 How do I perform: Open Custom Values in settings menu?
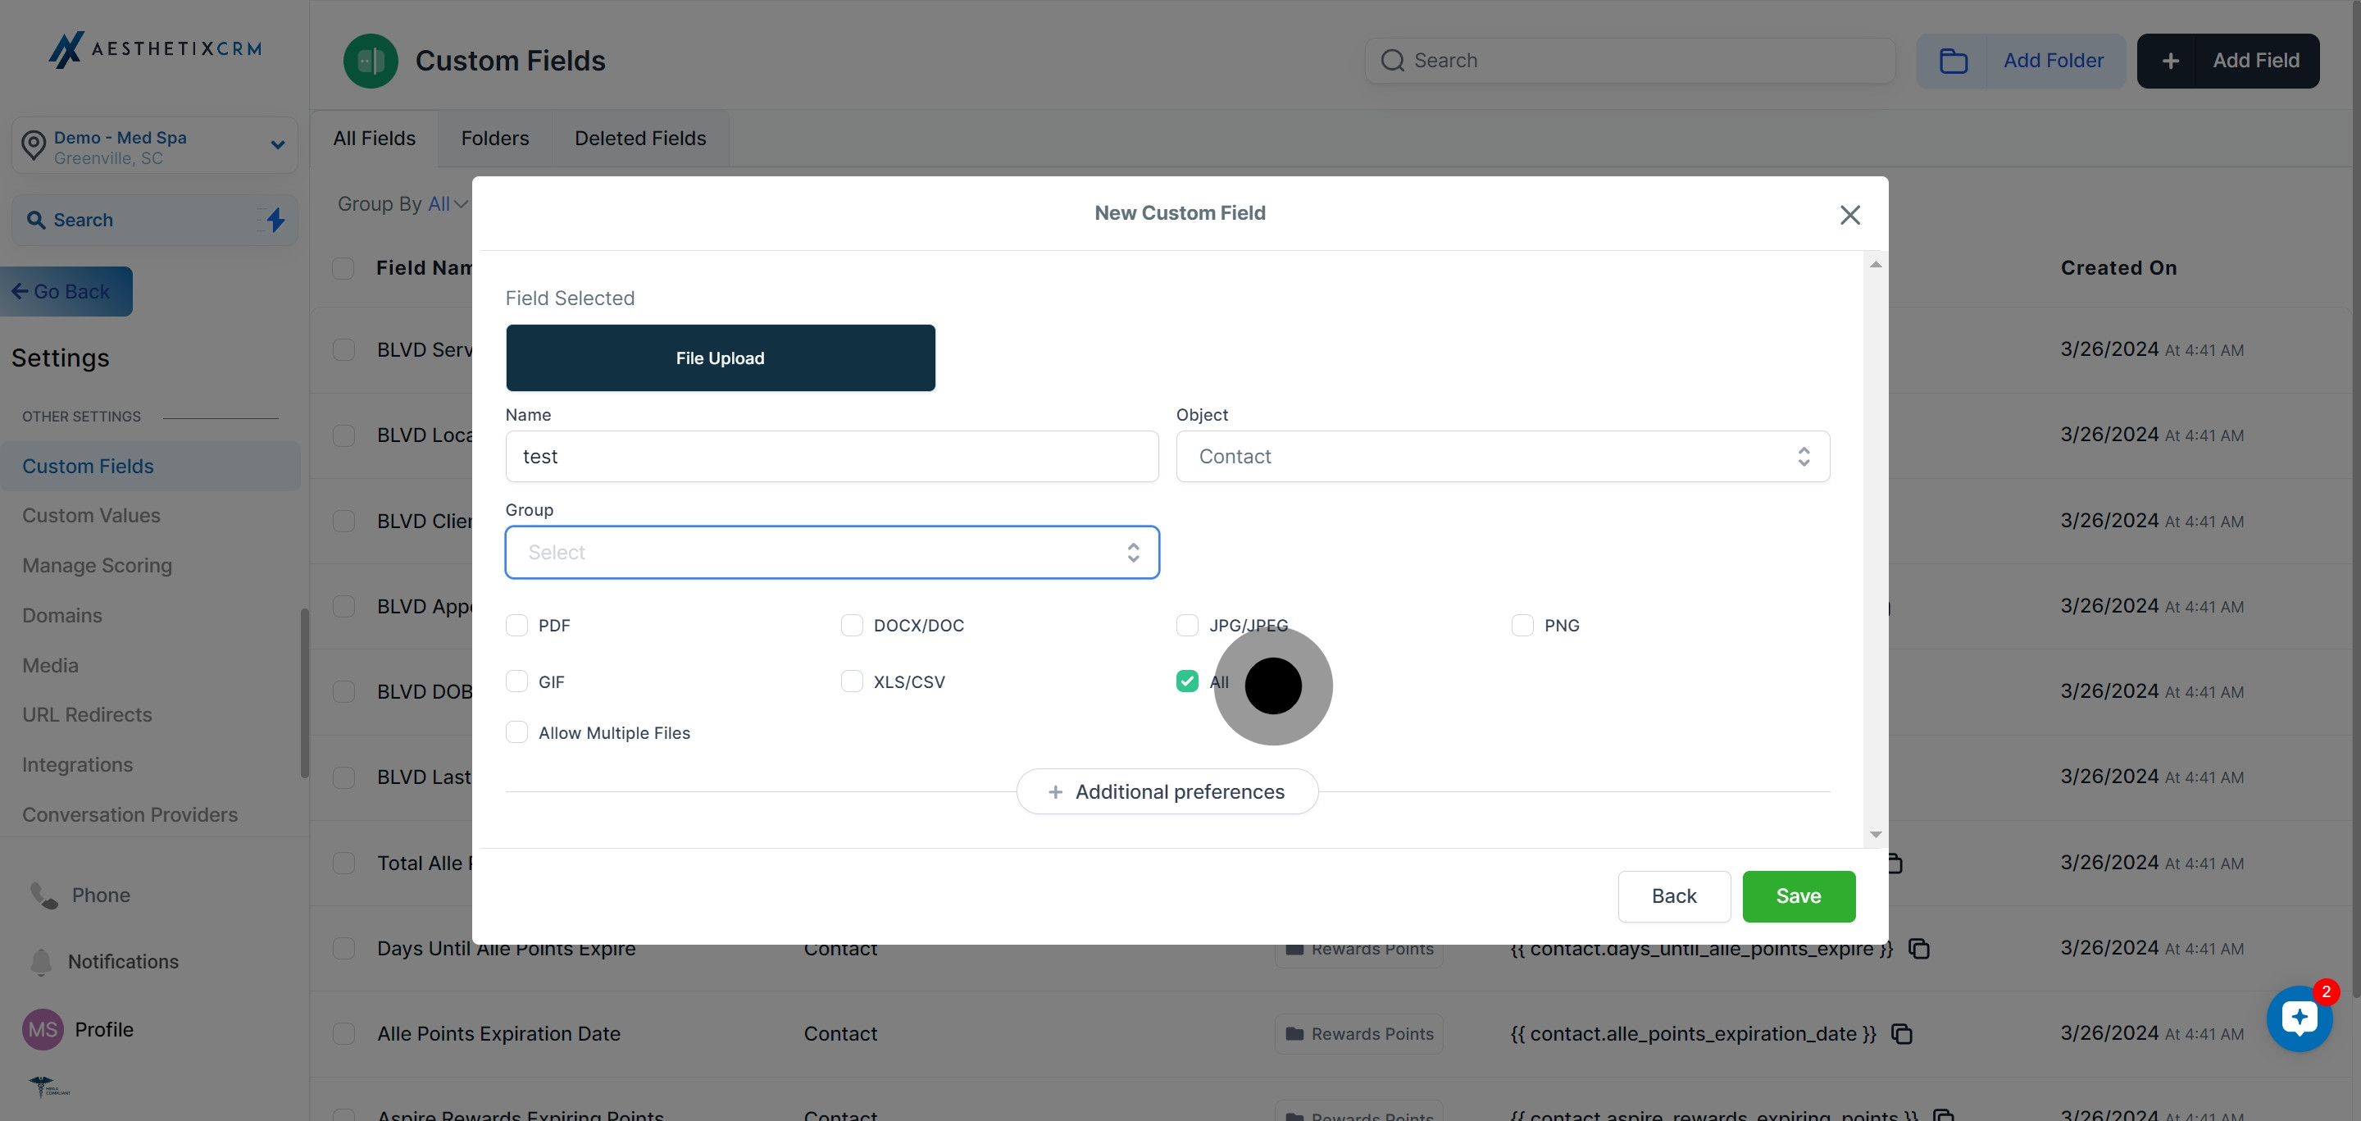click(x=91, y=515)
